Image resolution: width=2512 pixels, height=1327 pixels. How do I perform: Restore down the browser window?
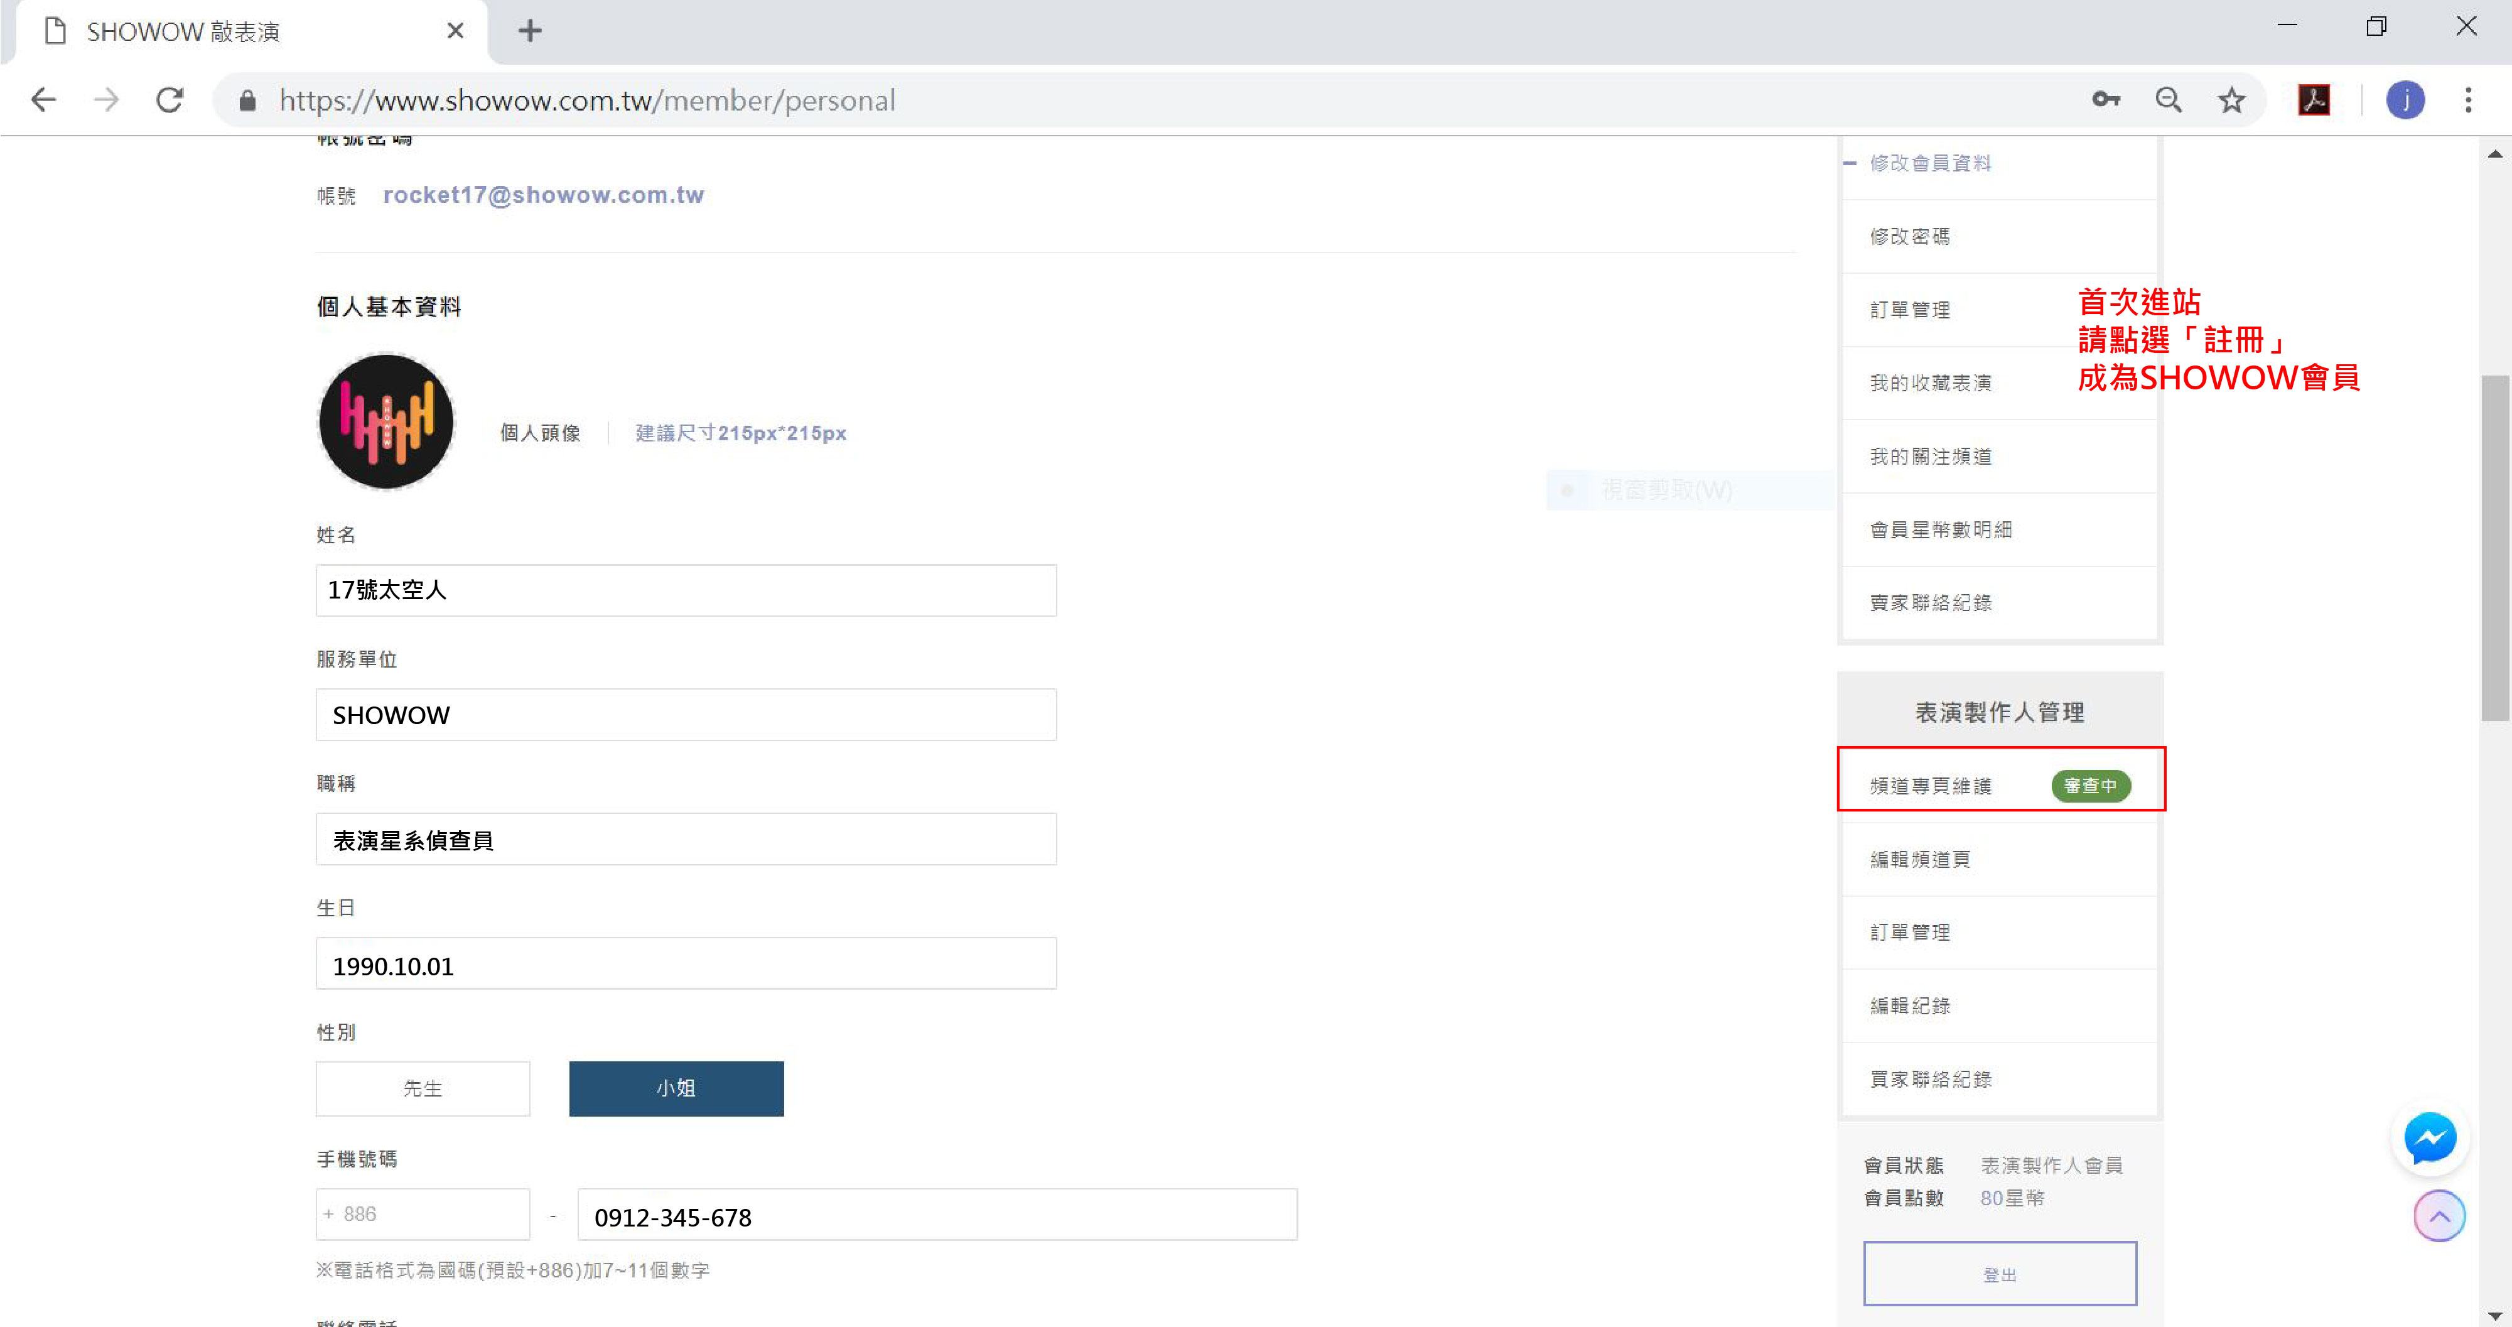click(2376, 26)
